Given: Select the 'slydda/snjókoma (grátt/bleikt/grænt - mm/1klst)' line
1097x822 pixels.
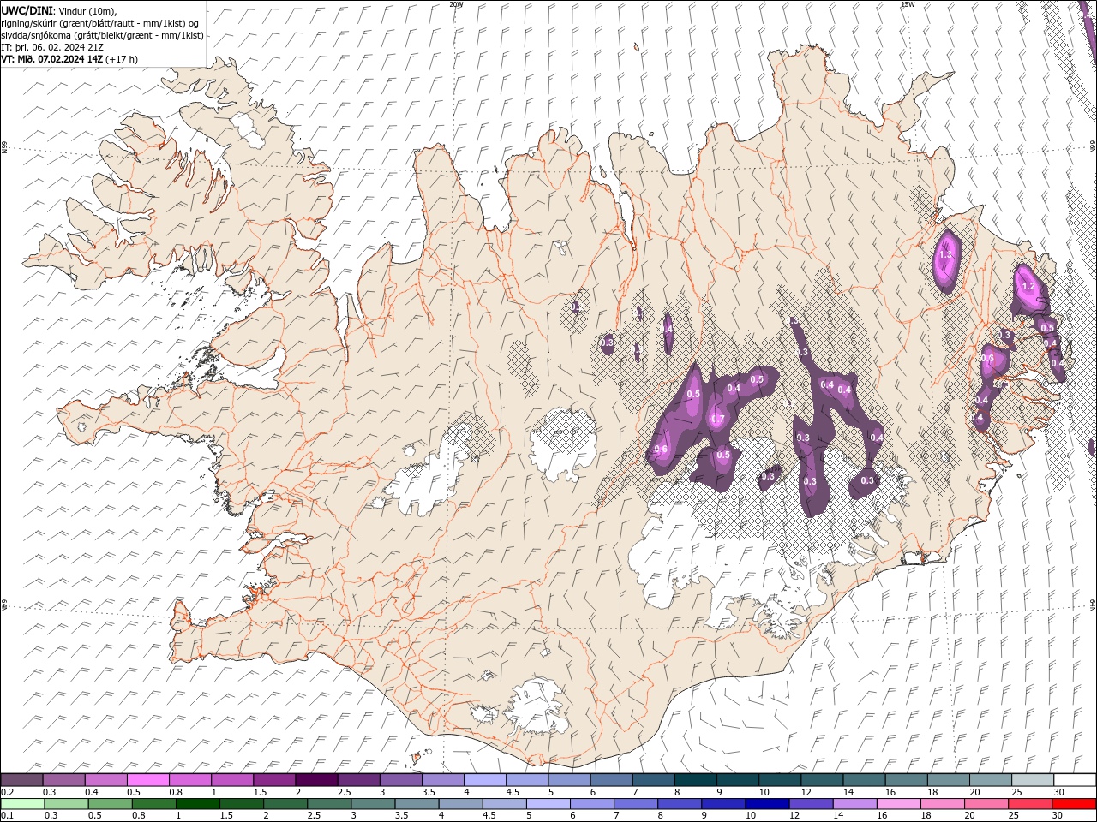Looking at the screenshot, I should point(103,35).
